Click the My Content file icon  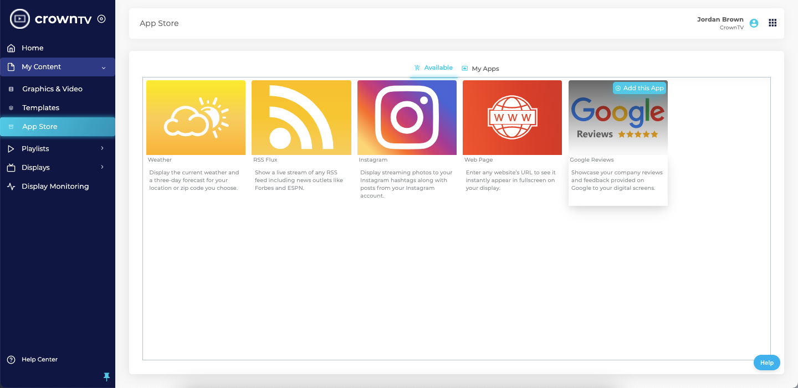click(x=11, y=67)
